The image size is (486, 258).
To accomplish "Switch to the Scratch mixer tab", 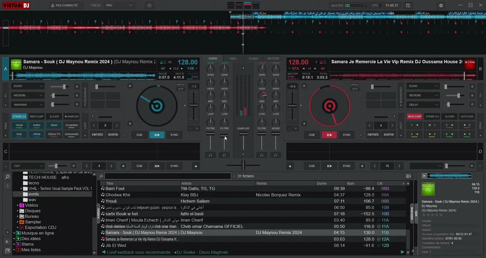I will 253,58.
